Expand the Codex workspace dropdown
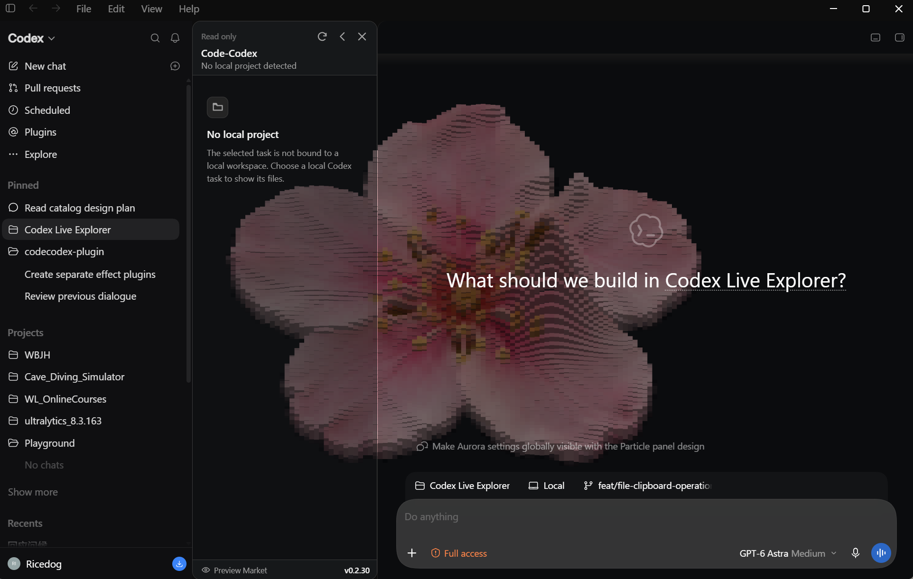 click(31, 38)
